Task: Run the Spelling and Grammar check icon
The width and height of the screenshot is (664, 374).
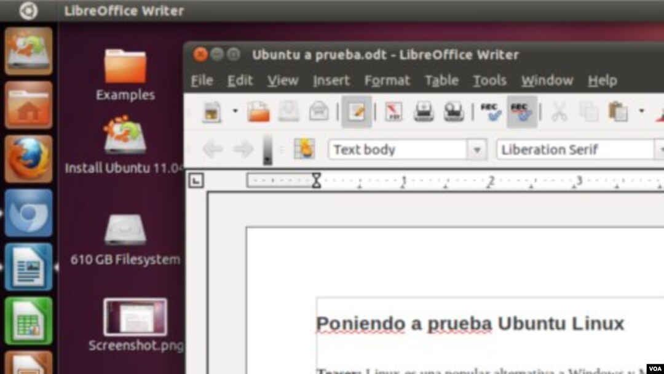Action: 491,112
